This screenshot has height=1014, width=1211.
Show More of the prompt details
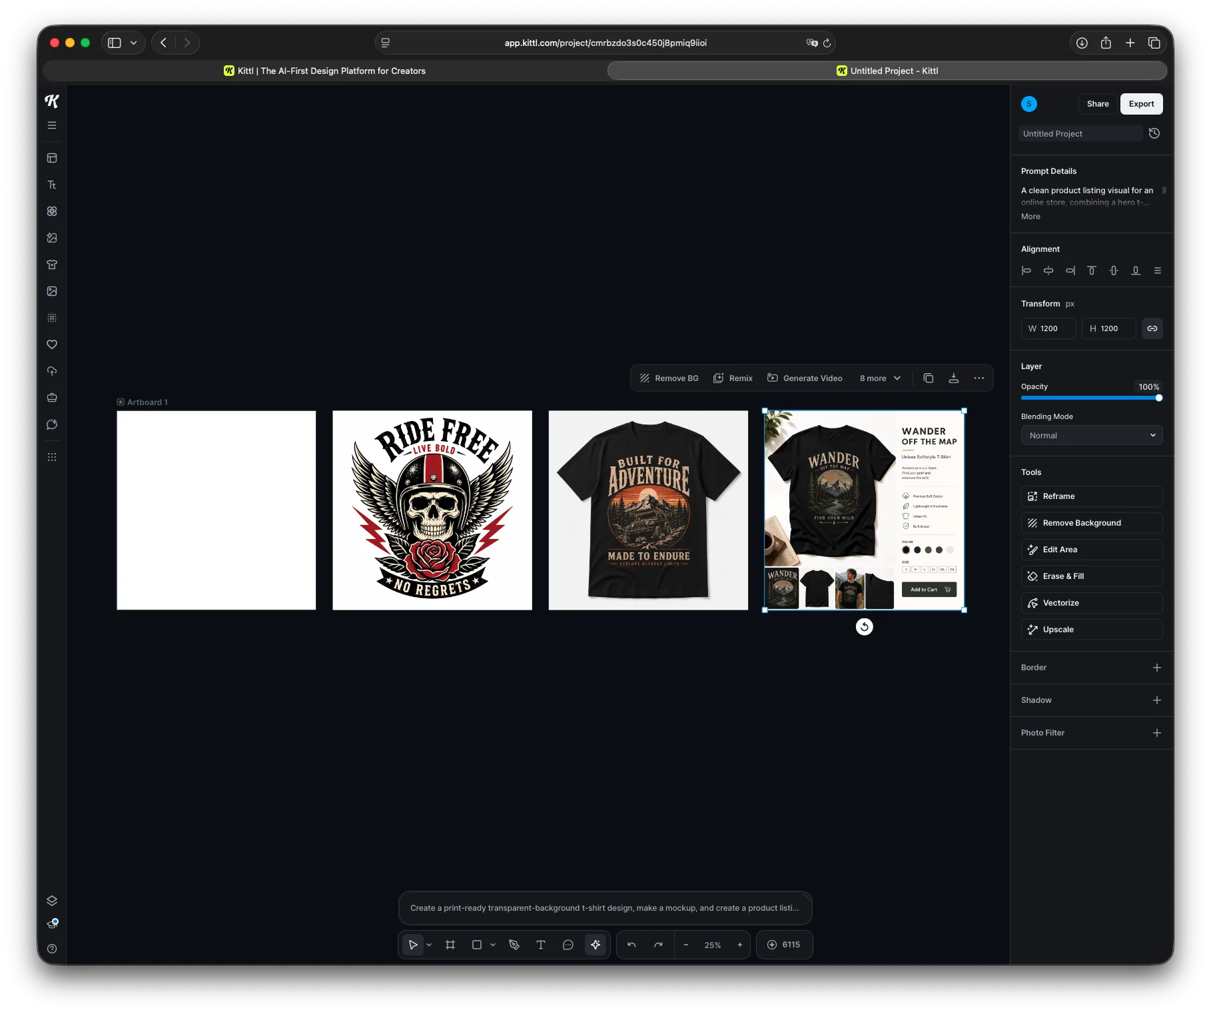pos(1030,217)
